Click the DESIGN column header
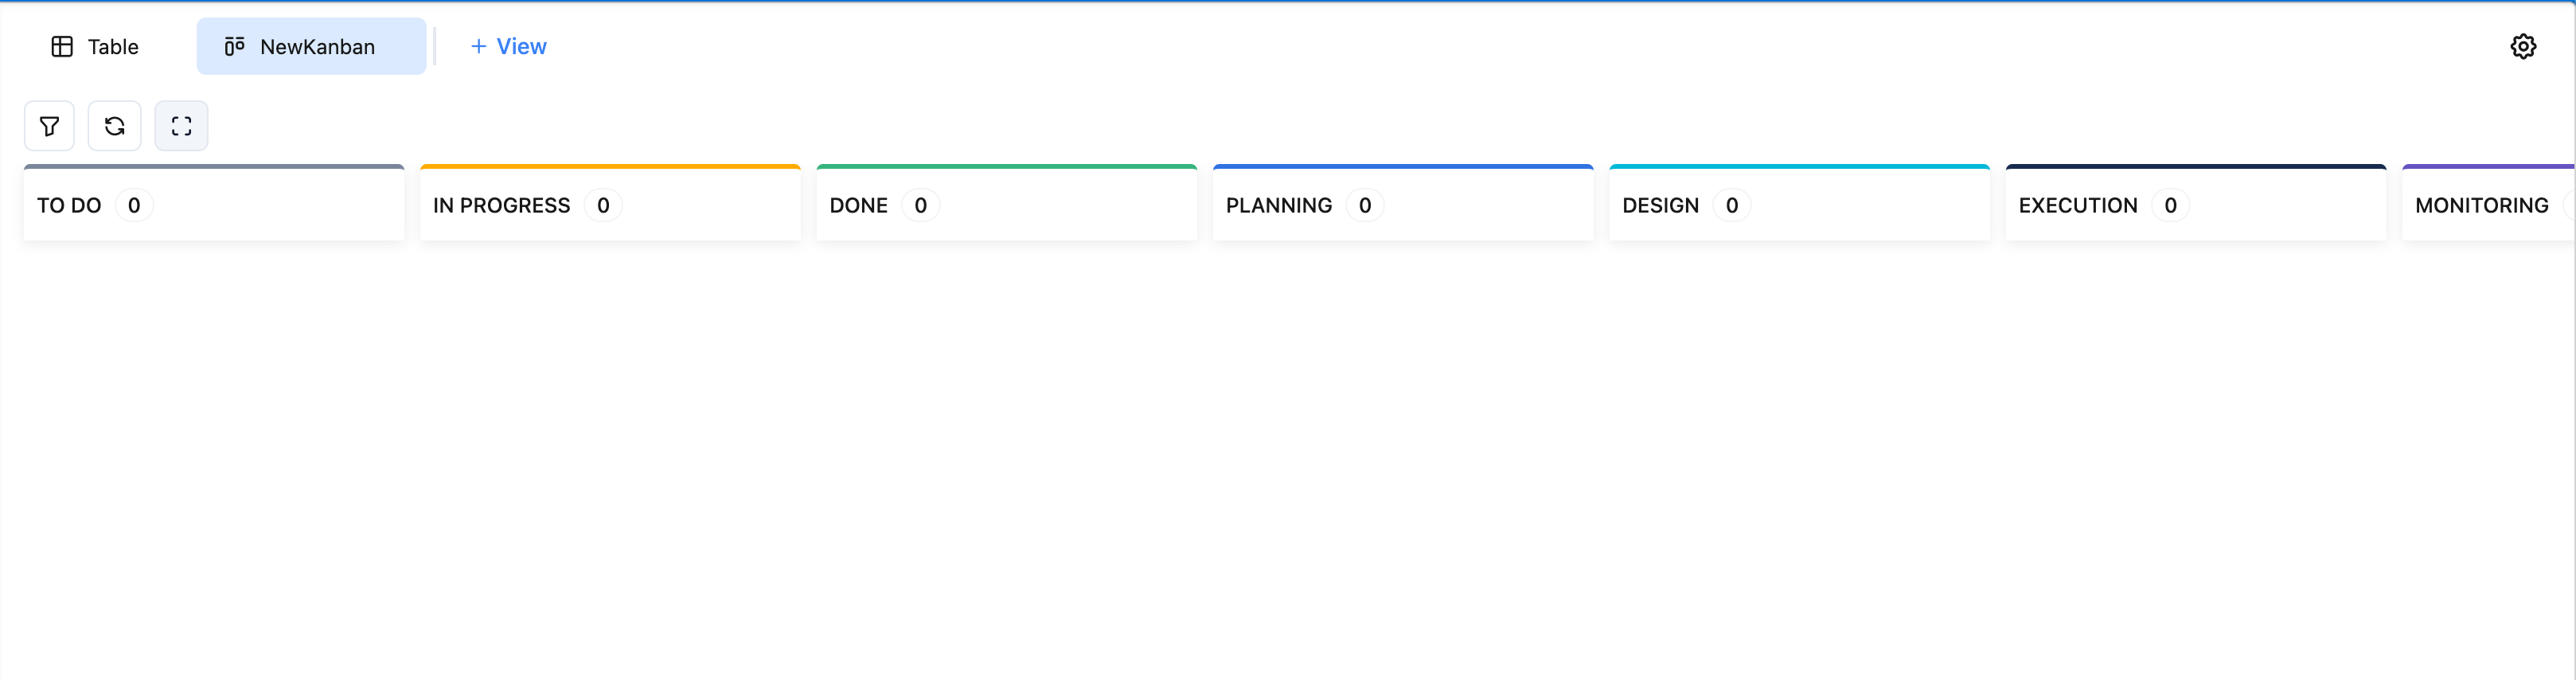This screenshot has height=680, width=2576. pyautogui.click(x=1660, y=205)
